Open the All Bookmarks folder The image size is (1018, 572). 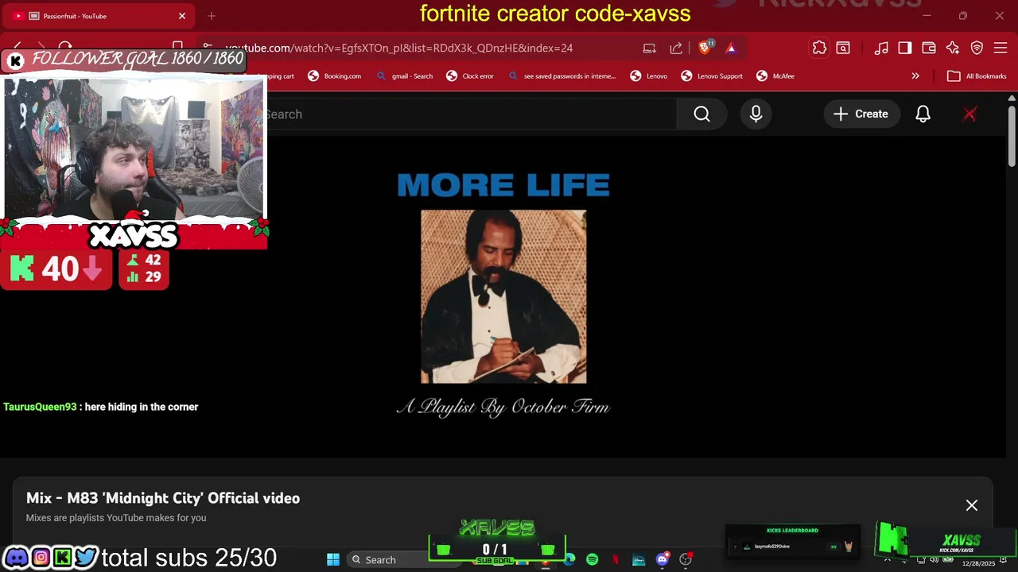(976, 76)
